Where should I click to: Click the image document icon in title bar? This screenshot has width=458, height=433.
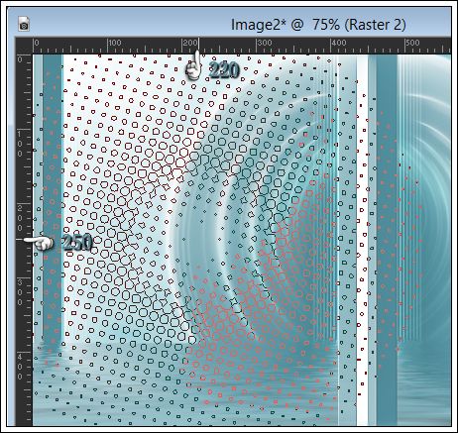tap(24, 24)
